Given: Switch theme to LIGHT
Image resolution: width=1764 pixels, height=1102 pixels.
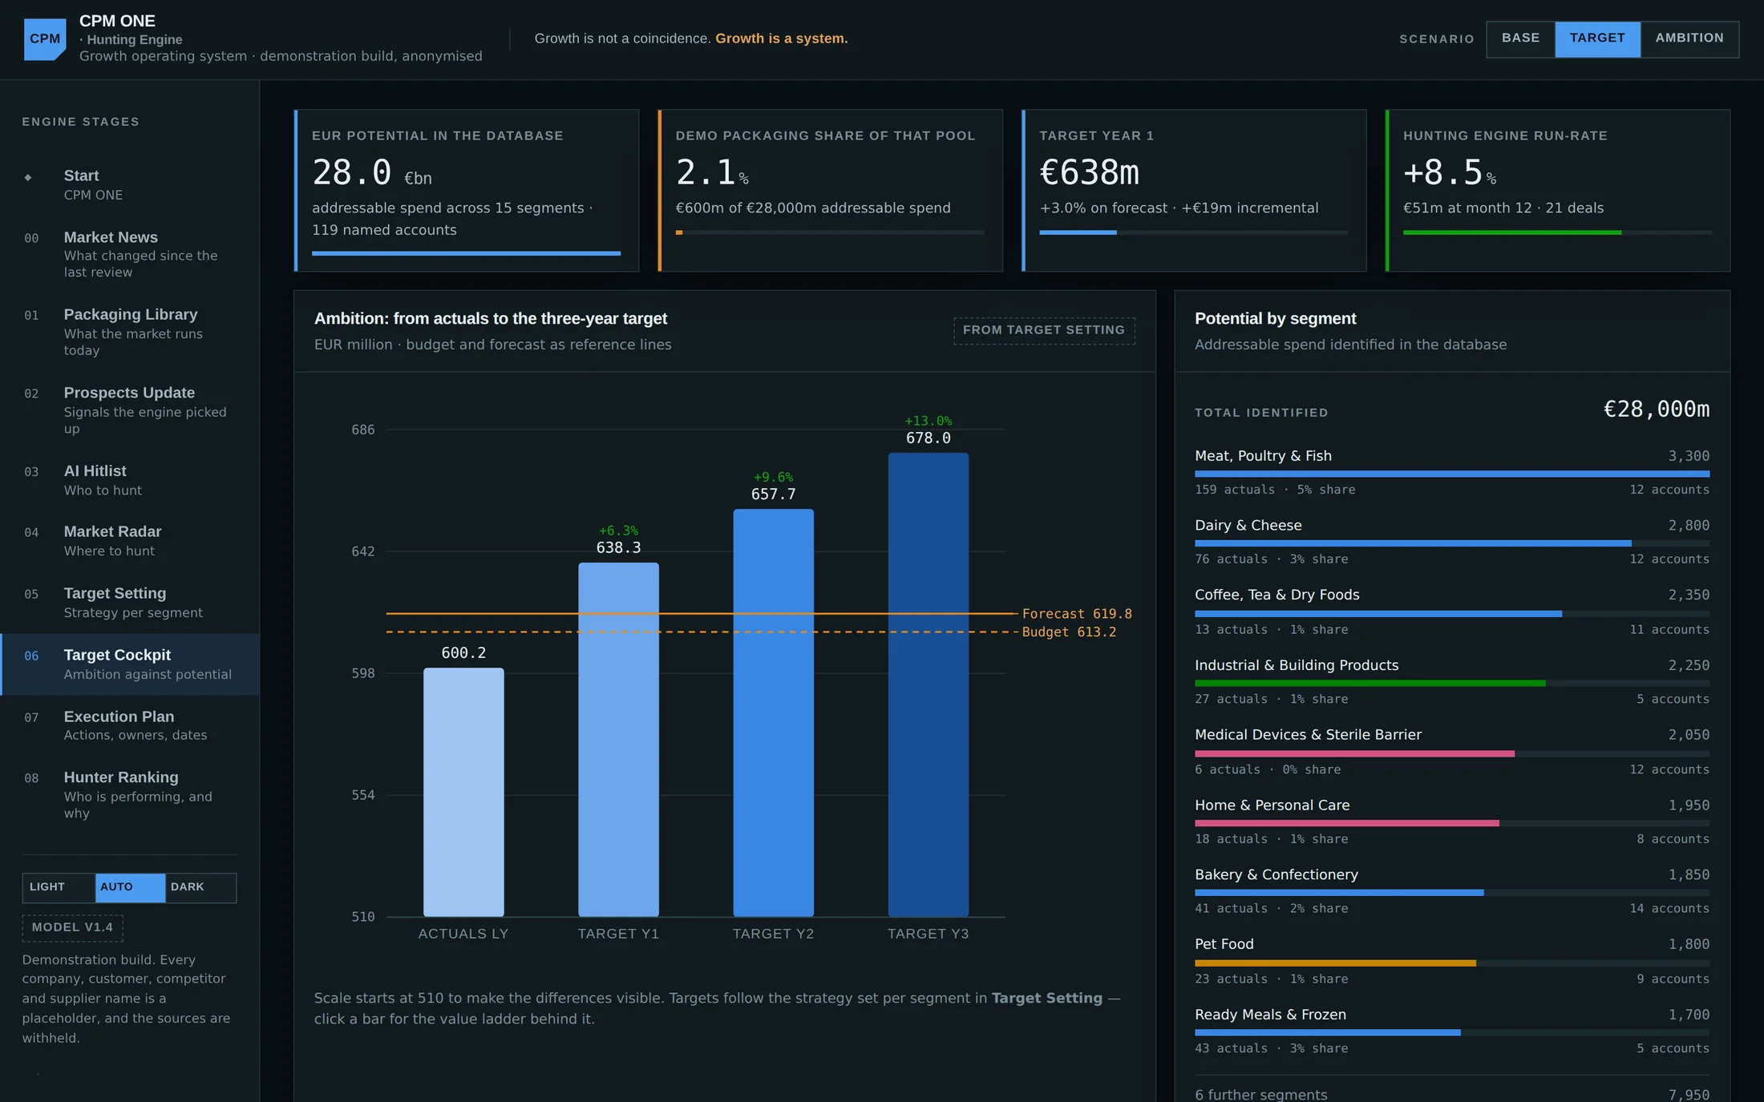Looking at the screenshot, I should pos(59,887).
